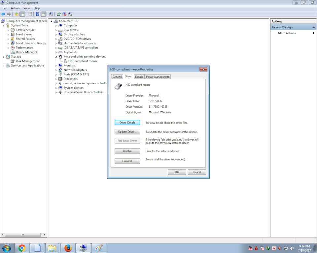This screenshot has height=253, width=317.
Task: Select Shared Folders in left tree
Action: pyautogui.click(x=25, y=39)
